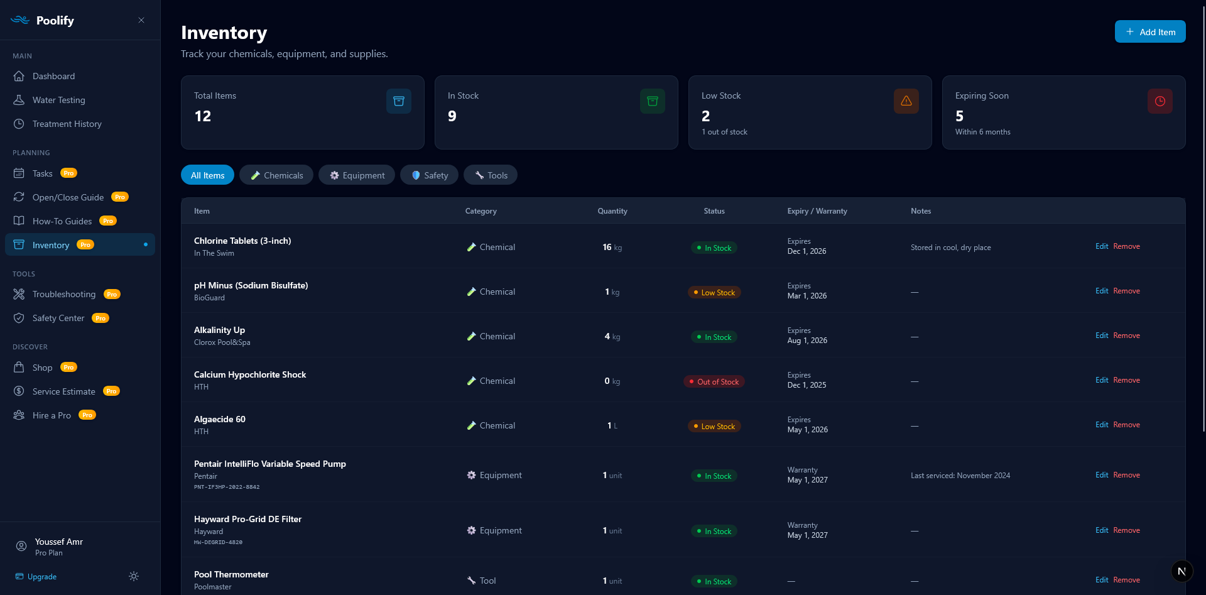This screenshot has height=595, width=1206.
Task: Remove Calcium Hypochlorite Shock item
Action: 1126,380
